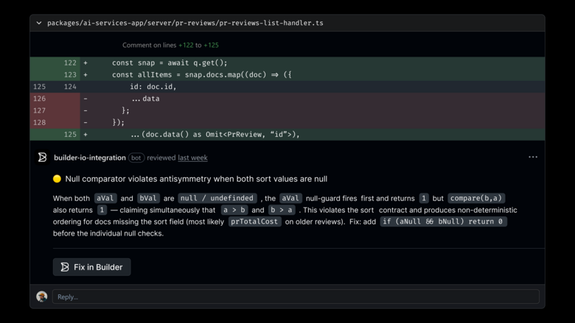Click the 'null / undefinded' code chip

217,198
